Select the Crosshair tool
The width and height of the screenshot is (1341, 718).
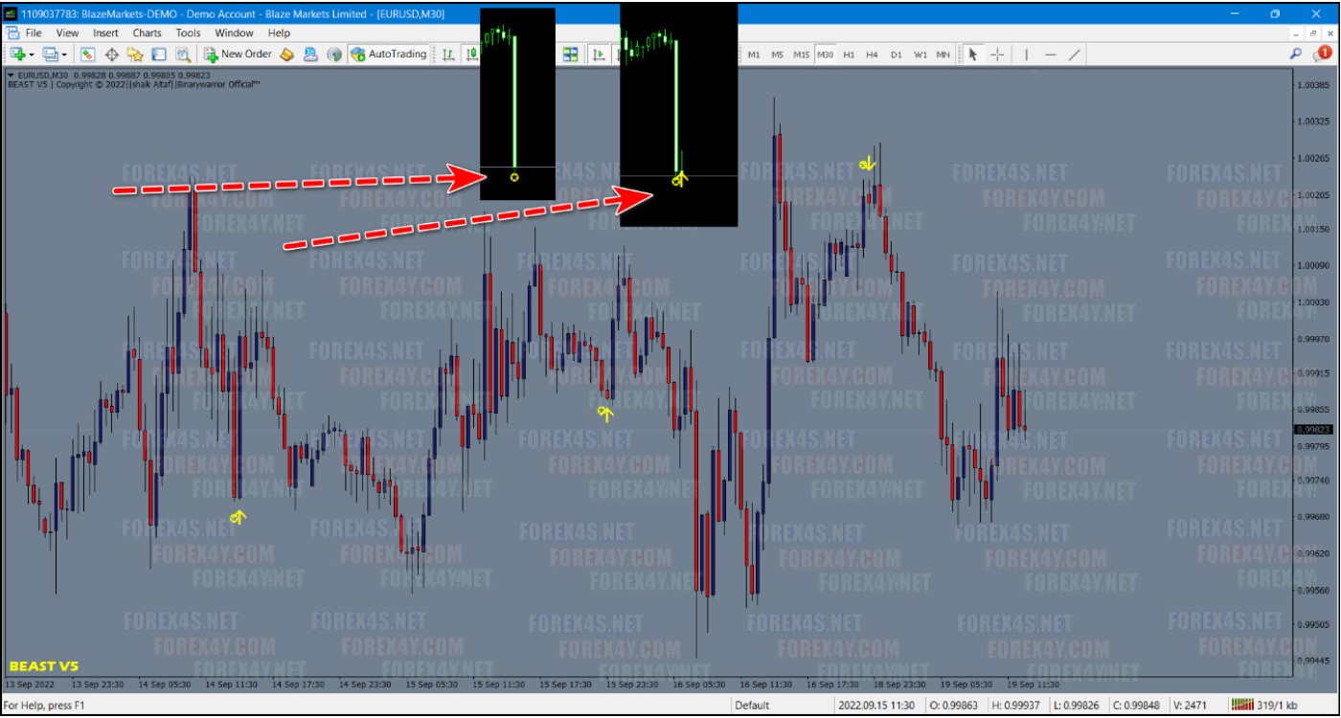[x=997, y=55]
